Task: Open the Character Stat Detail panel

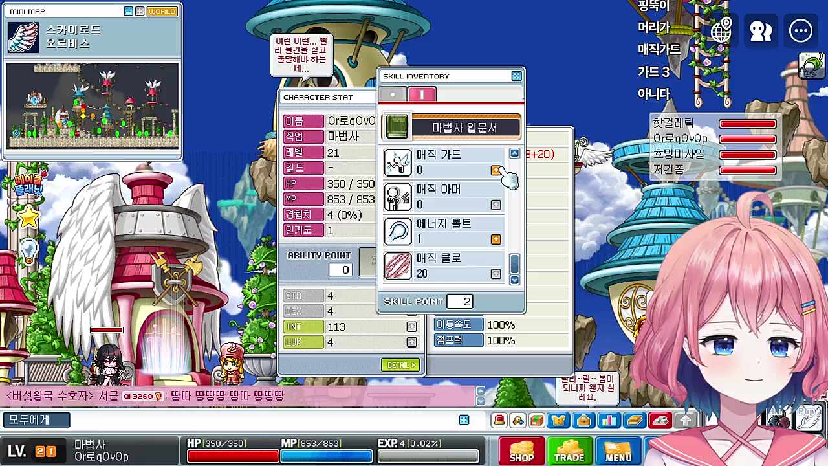Action: (x=400, y=365)
